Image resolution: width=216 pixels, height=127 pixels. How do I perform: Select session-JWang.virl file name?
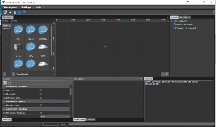[x=185, y=25]
